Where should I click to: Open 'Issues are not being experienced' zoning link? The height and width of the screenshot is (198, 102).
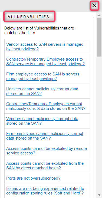[x=45, y=191]
